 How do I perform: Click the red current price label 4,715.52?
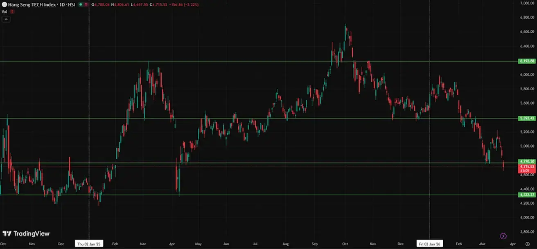(x=527, y=167)
